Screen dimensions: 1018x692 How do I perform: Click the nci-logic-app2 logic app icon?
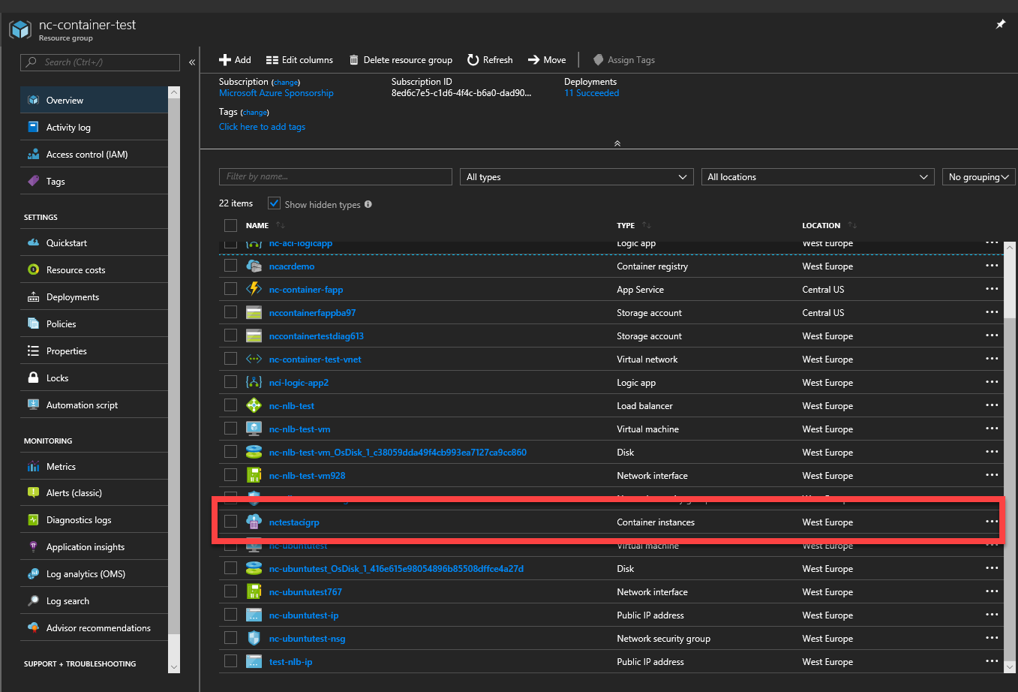254,382
